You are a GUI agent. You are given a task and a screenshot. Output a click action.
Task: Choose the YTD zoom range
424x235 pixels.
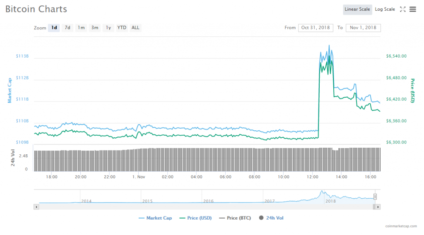122,28
